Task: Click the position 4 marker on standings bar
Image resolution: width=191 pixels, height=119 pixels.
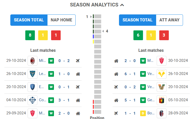Action: (x=98, y=31)
